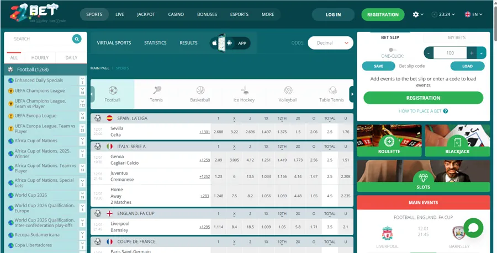The height and width of the screenshot is (253, 497).
Task: Click the stake amount field showing 100
Action: point(450,53)
